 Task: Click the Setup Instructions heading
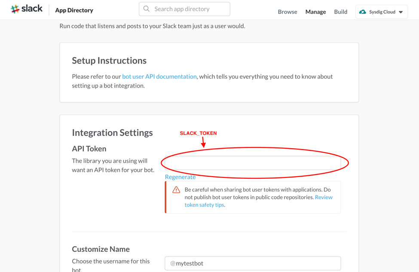109,61
